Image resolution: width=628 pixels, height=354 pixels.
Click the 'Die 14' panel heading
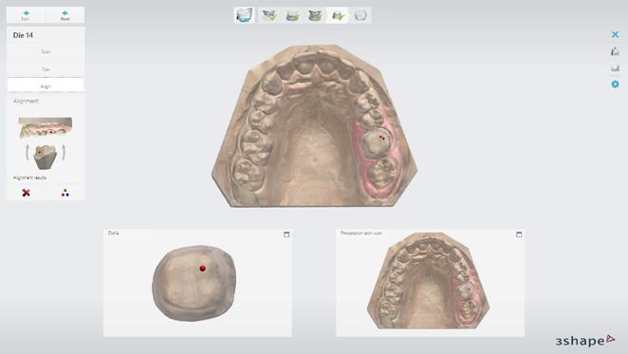point(23,35)
